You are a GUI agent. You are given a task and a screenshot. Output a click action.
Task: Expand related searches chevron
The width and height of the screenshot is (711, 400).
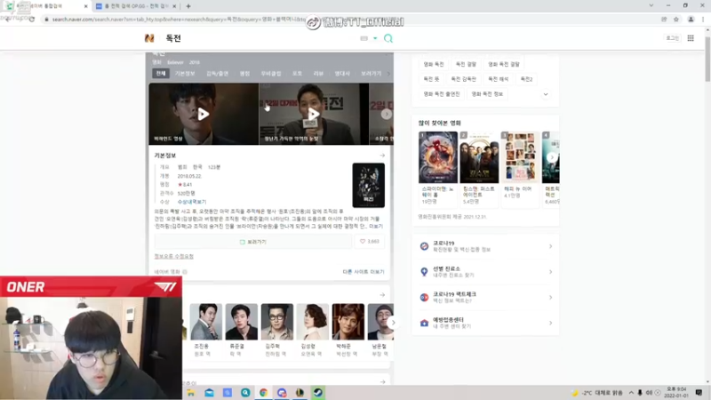(x=546, y=94)
